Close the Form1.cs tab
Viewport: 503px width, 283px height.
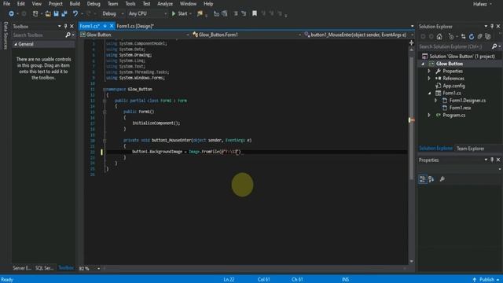(x=112, y=26)
